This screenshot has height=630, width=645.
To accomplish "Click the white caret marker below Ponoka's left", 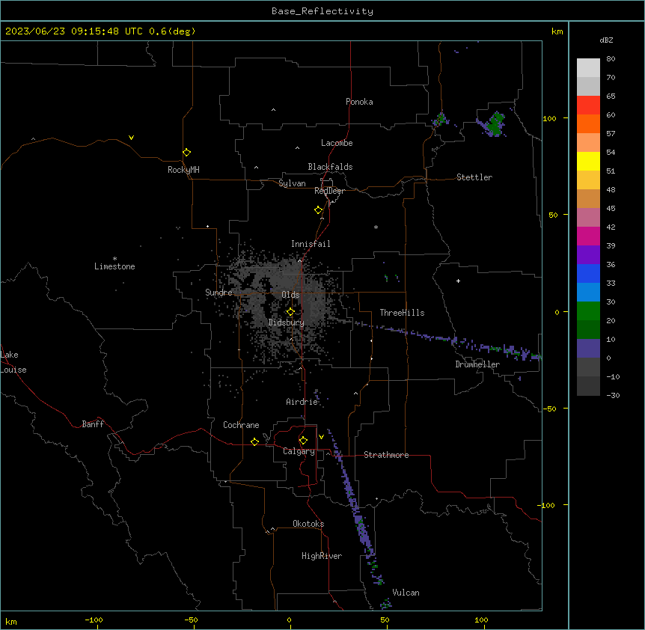I will coord(273,110).
